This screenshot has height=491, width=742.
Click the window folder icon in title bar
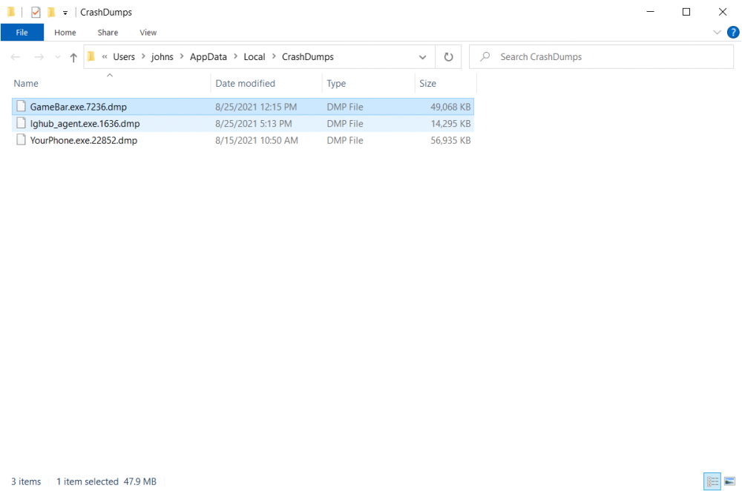(11, 13)
